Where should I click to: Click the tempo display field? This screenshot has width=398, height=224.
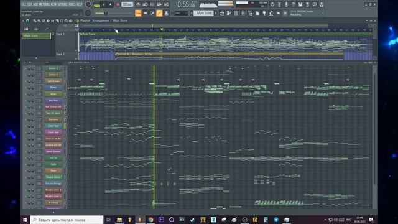click(x=127, y=4)
